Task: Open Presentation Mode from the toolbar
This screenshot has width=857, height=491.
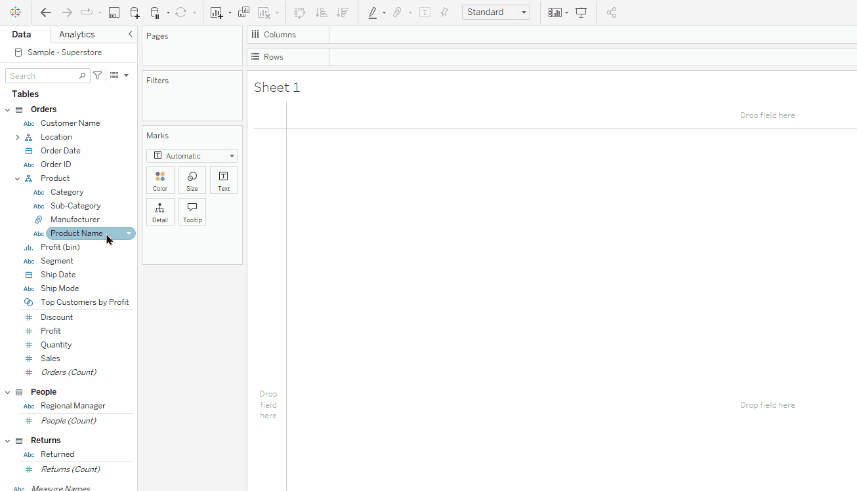Action: [581, 12]
